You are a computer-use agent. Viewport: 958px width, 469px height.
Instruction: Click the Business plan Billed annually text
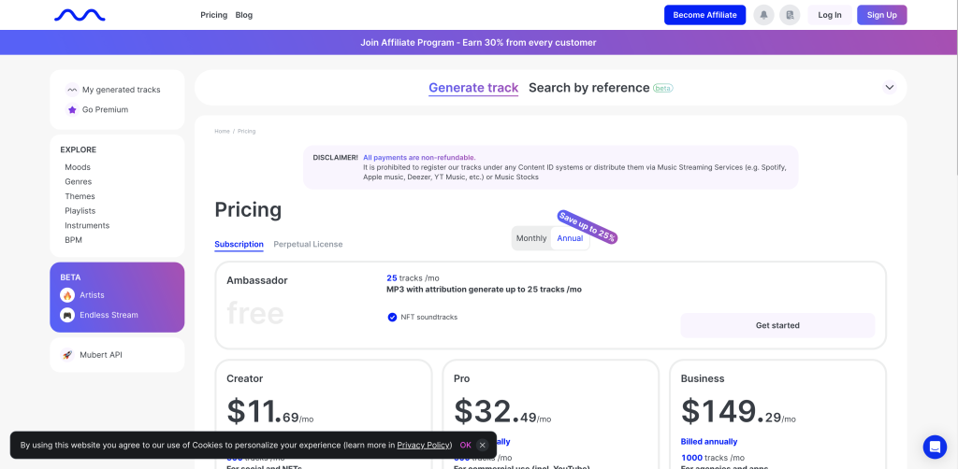(709, 442)
